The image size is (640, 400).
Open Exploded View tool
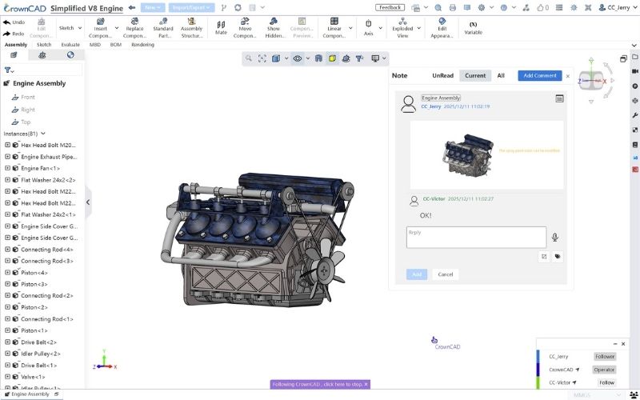(402, 28)
